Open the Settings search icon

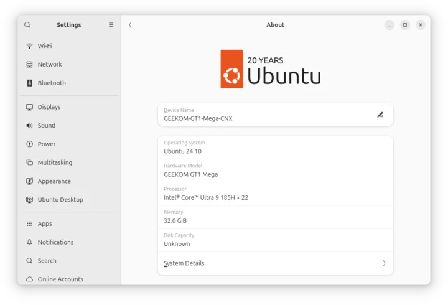pyautogui.click(x=27, y=25)
